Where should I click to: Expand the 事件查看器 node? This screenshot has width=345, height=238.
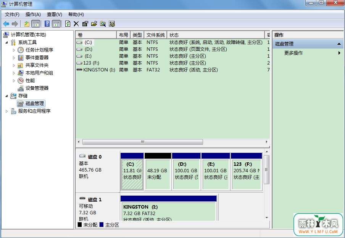[x=14, y=58]
